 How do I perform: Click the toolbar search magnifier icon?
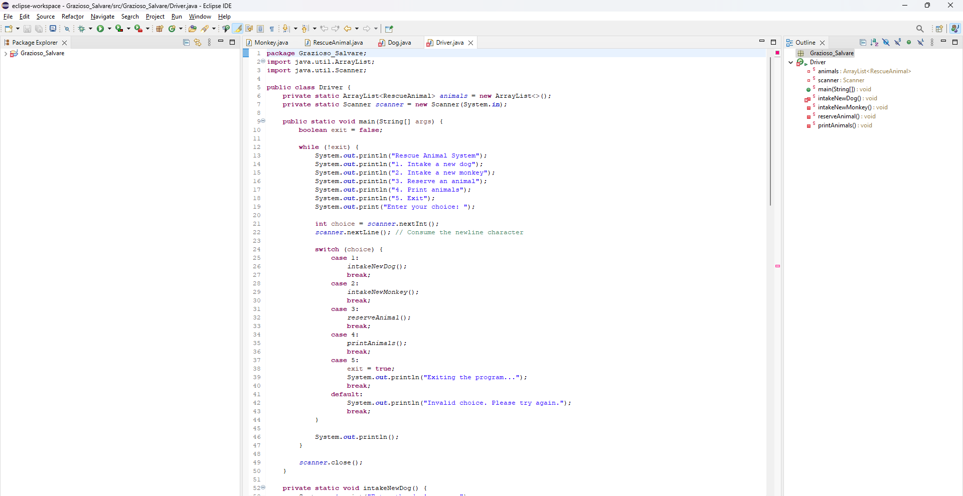[919, 29]
